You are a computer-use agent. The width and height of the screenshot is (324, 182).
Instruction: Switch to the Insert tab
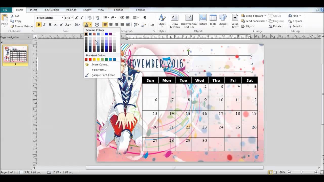pyautogui.click(x=33, y=10)
